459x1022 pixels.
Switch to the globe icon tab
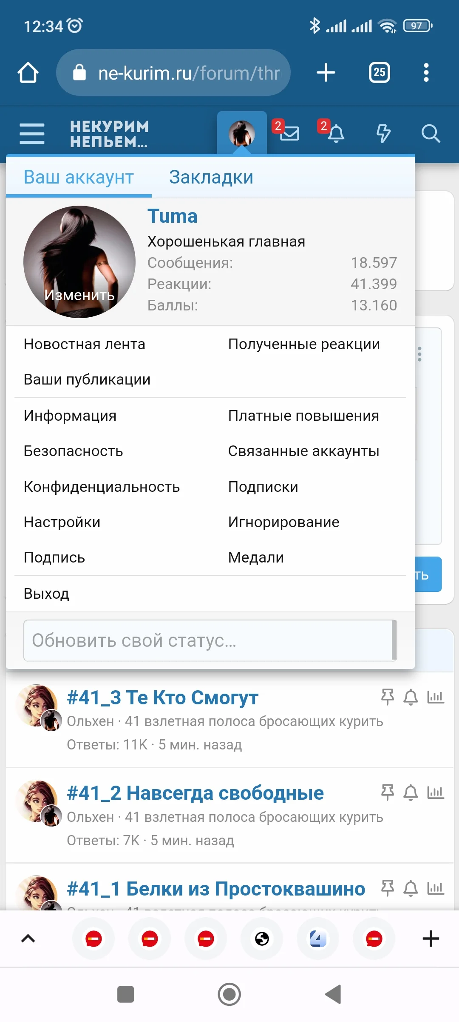click(x=262, y=939)
